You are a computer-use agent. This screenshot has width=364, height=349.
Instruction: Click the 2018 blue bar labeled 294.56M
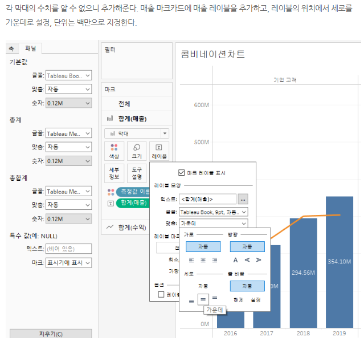(x=303, y=273)
